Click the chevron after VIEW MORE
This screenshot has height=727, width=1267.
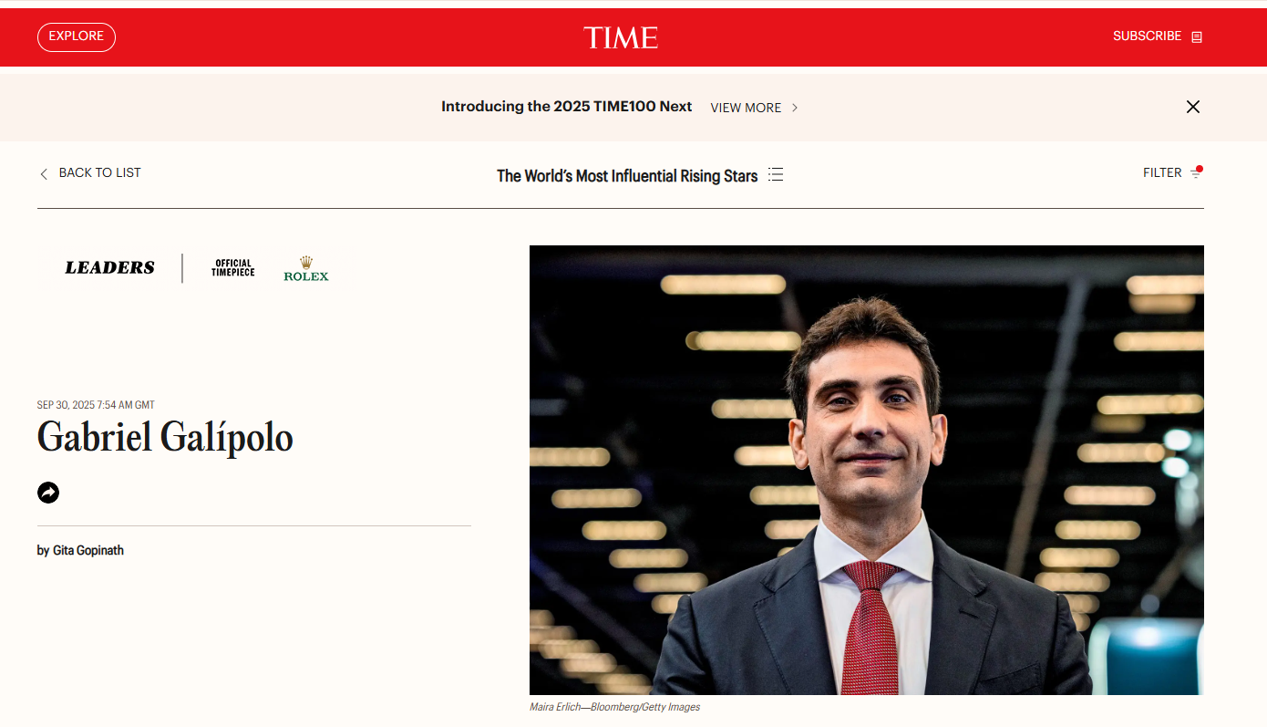[x=795, y=108]
